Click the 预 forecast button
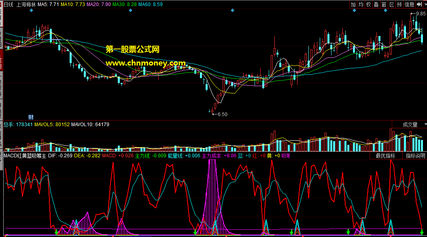The image size is (427, 237). pyautogui.click(x=399, y=4)
